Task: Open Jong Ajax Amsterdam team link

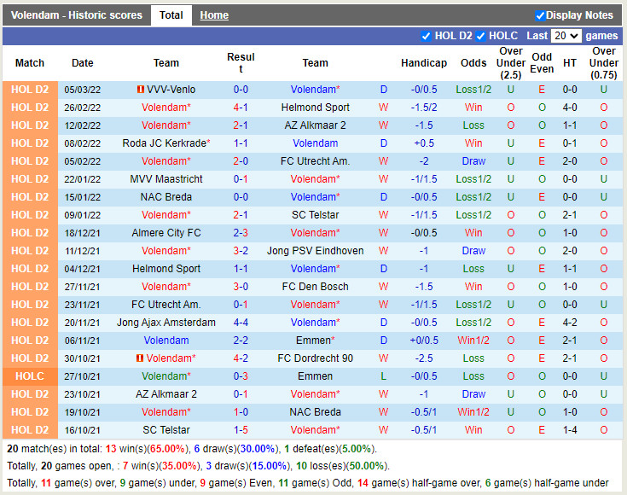Action: click(166, 323)
